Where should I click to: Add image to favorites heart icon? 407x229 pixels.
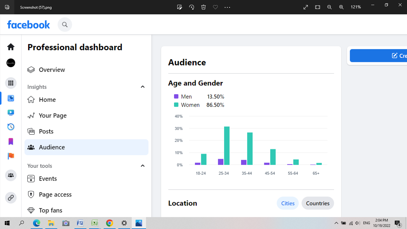point(215,7)
